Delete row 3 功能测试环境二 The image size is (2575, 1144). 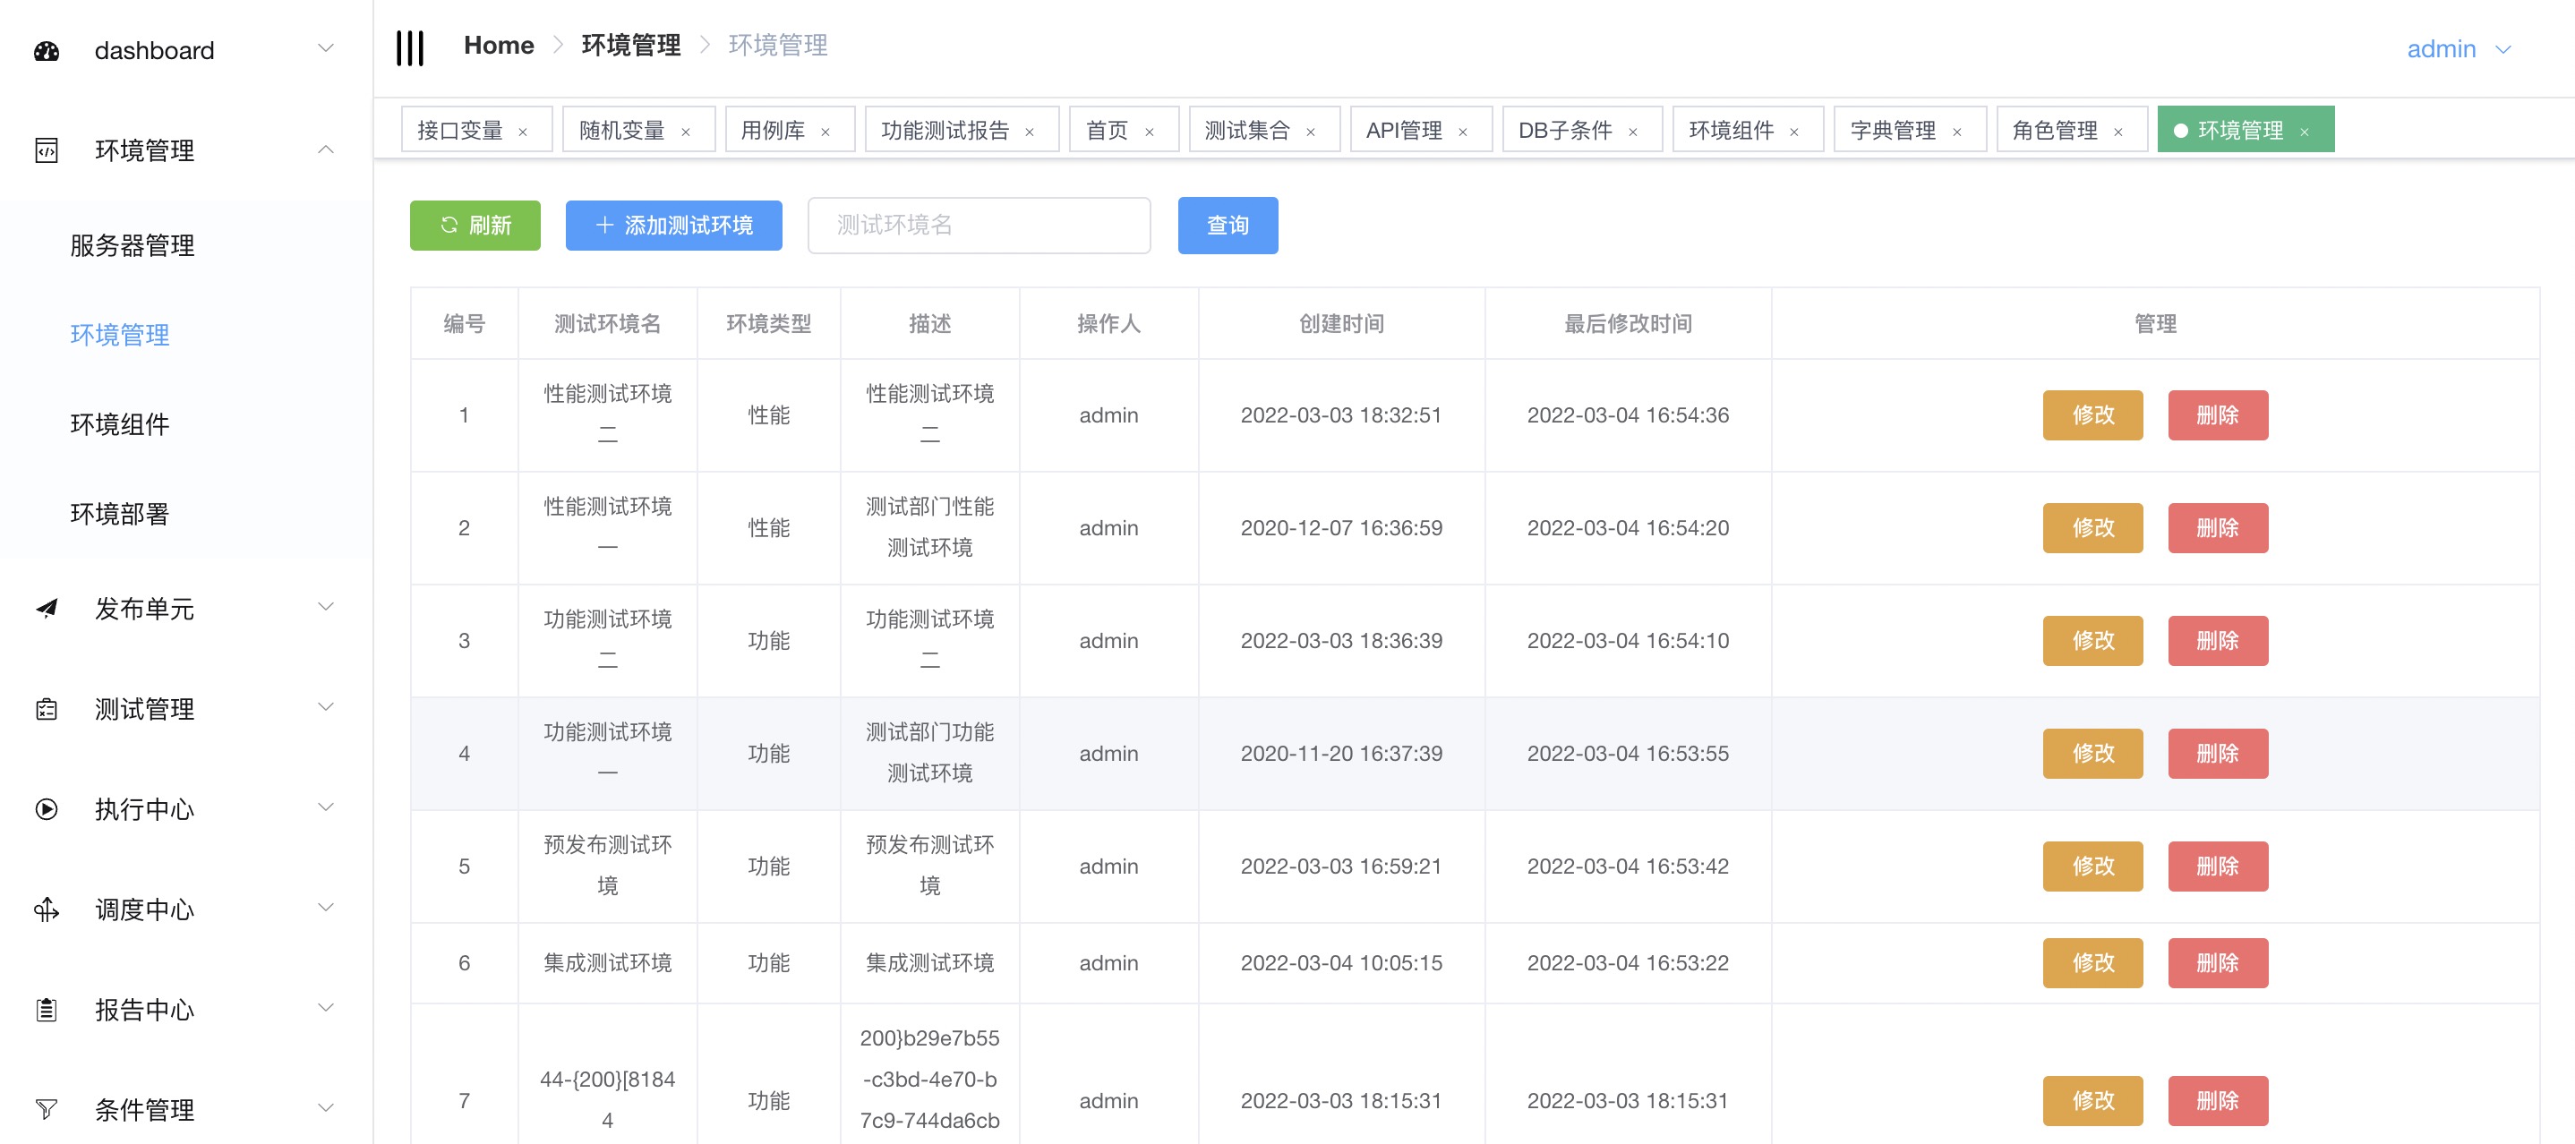click(2216, 640)
